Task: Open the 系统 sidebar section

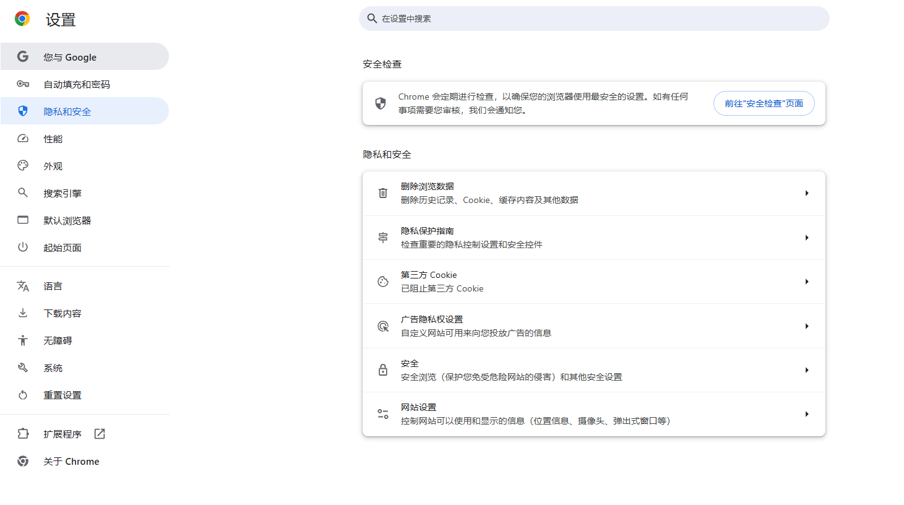Action: click(x=85, y=368)
